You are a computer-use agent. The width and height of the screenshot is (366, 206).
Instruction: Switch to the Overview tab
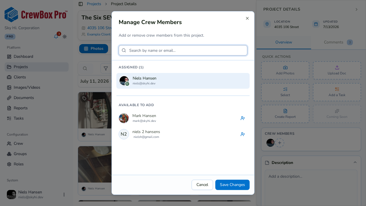pyautogui.click(x=284, y=42)
